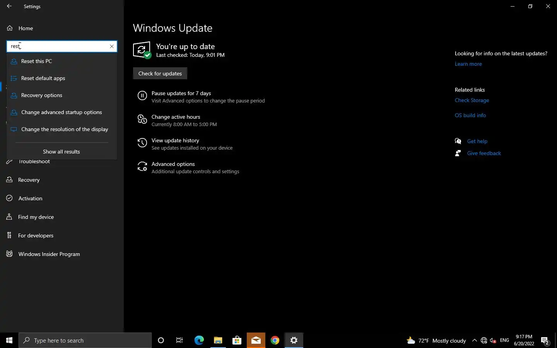Open Microsoft Store from taskbar

tap(237, 340)
